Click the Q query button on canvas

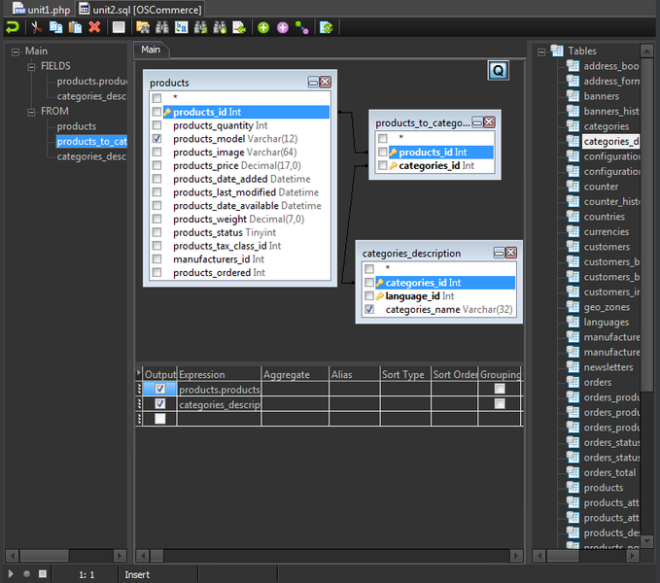click(499, 70)
